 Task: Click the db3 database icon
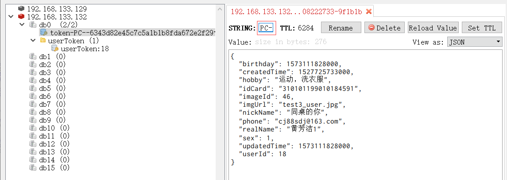point(33,72)
